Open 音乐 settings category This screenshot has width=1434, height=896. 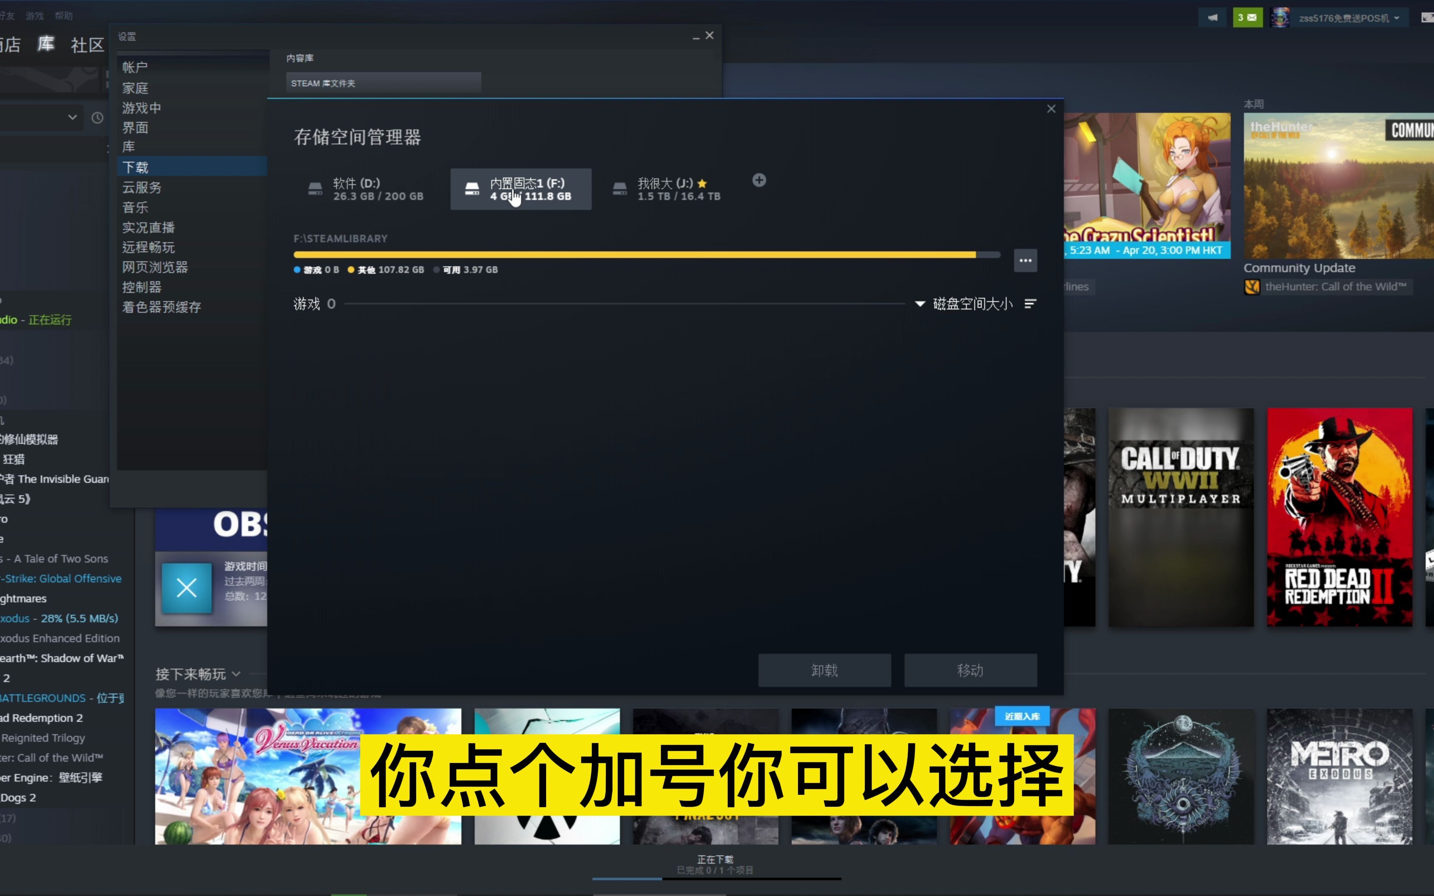click(x=193, y=207)
